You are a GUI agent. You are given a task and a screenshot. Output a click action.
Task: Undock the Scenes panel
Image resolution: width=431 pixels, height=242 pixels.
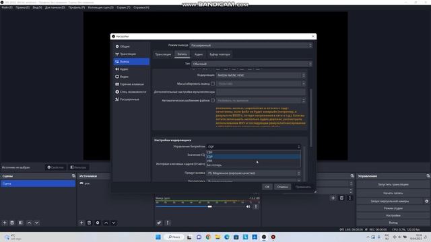pos(73,176)
